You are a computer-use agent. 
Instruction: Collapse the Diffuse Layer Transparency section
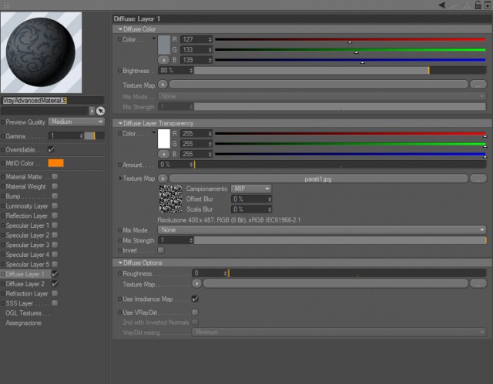pyautogui.click(x=120, y=123)
